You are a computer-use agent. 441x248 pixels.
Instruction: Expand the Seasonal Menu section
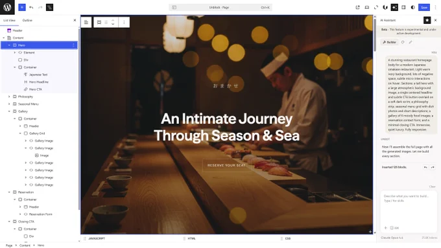[9, 104]
